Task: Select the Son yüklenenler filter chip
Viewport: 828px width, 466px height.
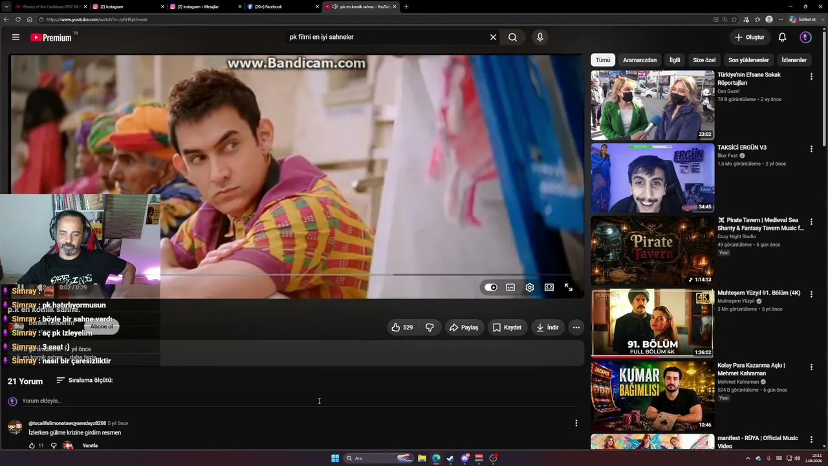Action: pos(748,60)
